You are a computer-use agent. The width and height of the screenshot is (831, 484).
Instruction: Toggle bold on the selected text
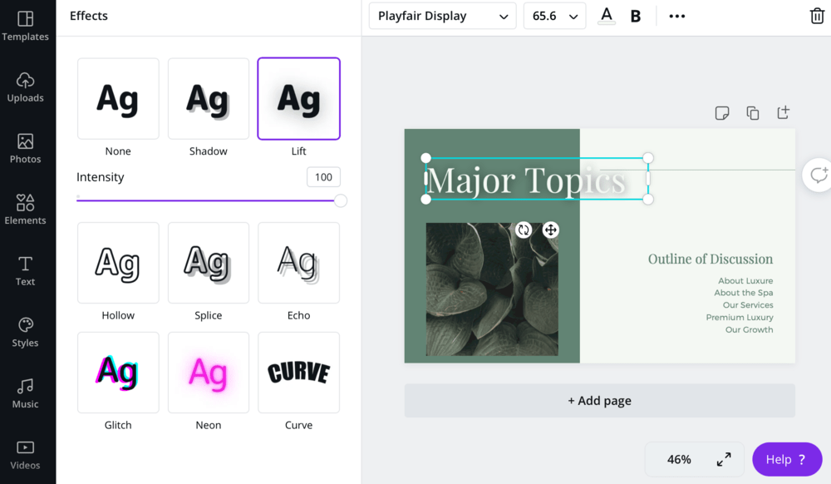tap(636, 15)
